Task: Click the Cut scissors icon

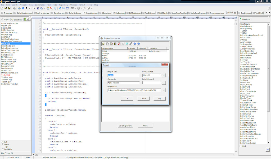Action: tap(38, 8)
